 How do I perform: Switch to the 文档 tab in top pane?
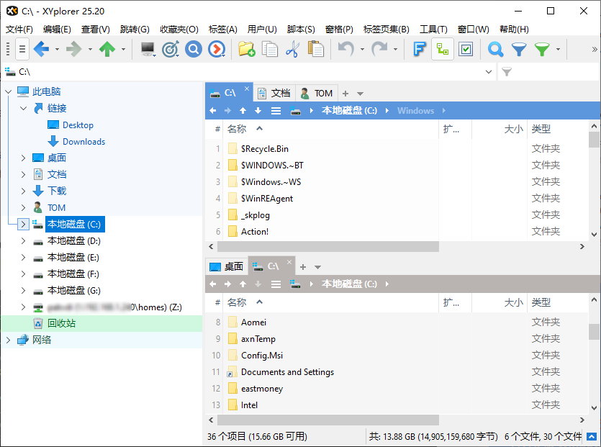point(274,94)
